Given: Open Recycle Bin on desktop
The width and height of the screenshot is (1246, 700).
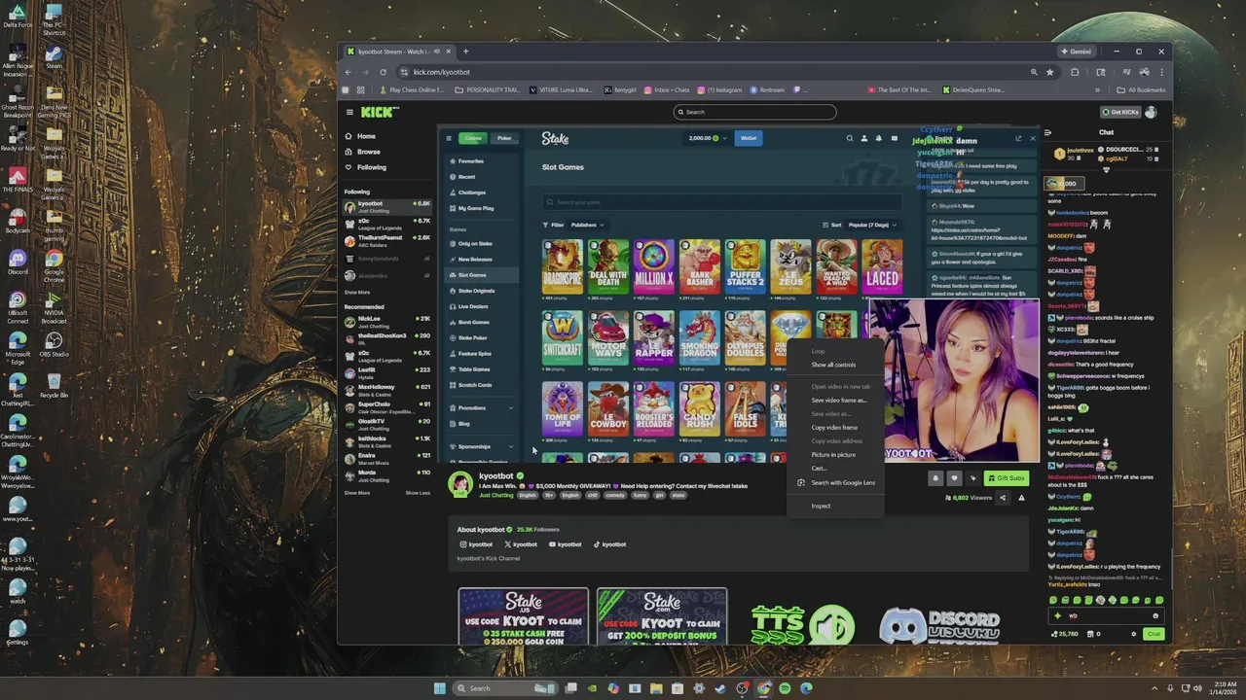Looking at the screenshot, I should [54, 385].
